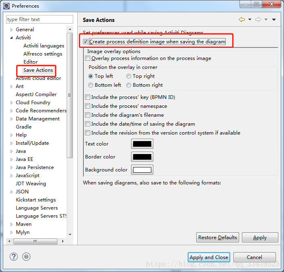
Task: Check Include the process' namespace
Action: tap(88, 106)
